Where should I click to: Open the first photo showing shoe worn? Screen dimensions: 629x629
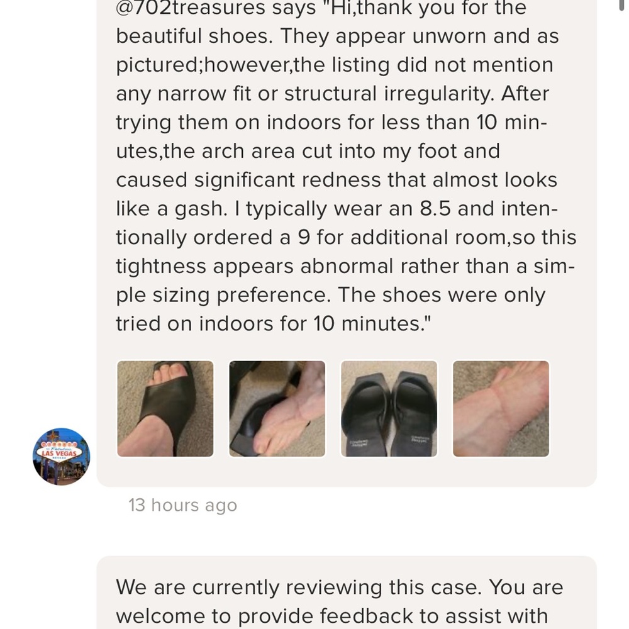point(165,408)
